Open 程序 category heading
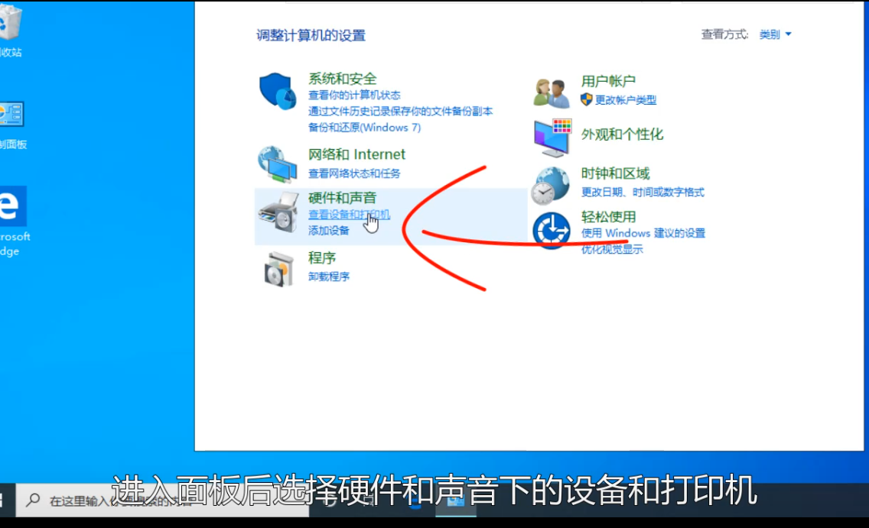The image size is (869, 528). (x=322, y=258)
